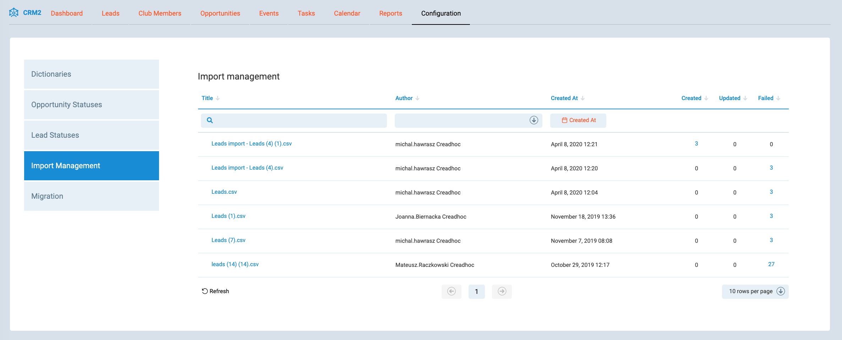Click the Refresh button
The height and width of the screenshot is (340, 842).
point(215,291)
